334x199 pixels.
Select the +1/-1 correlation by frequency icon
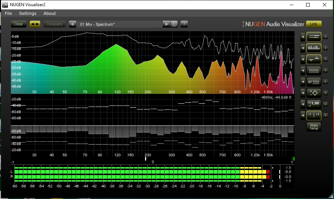314,104
